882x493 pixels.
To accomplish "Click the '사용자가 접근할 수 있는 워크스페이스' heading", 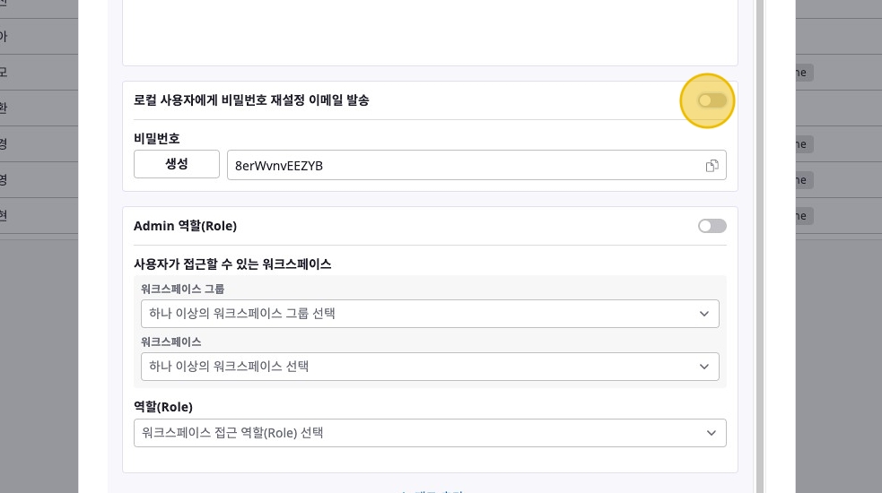I will [x=232, y=264].
